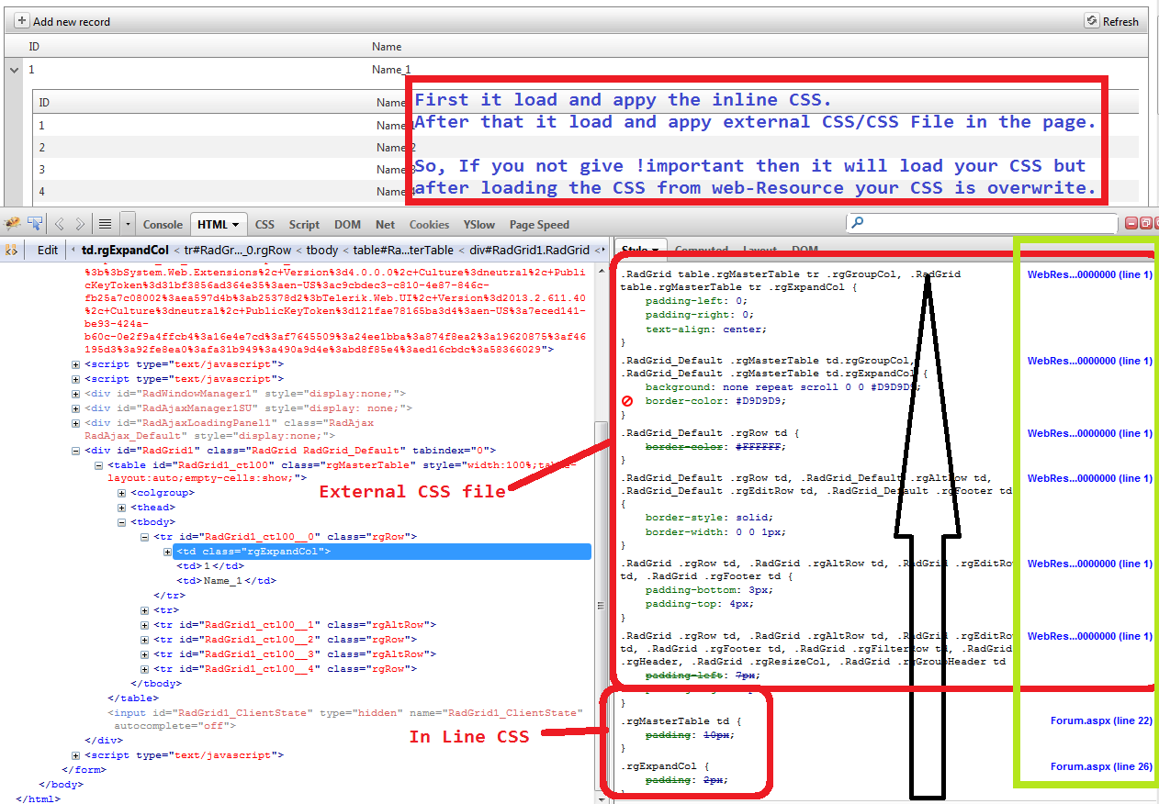Toggle the Break On Mutate icon
1159x804 pixels.
tap(11, 250)
